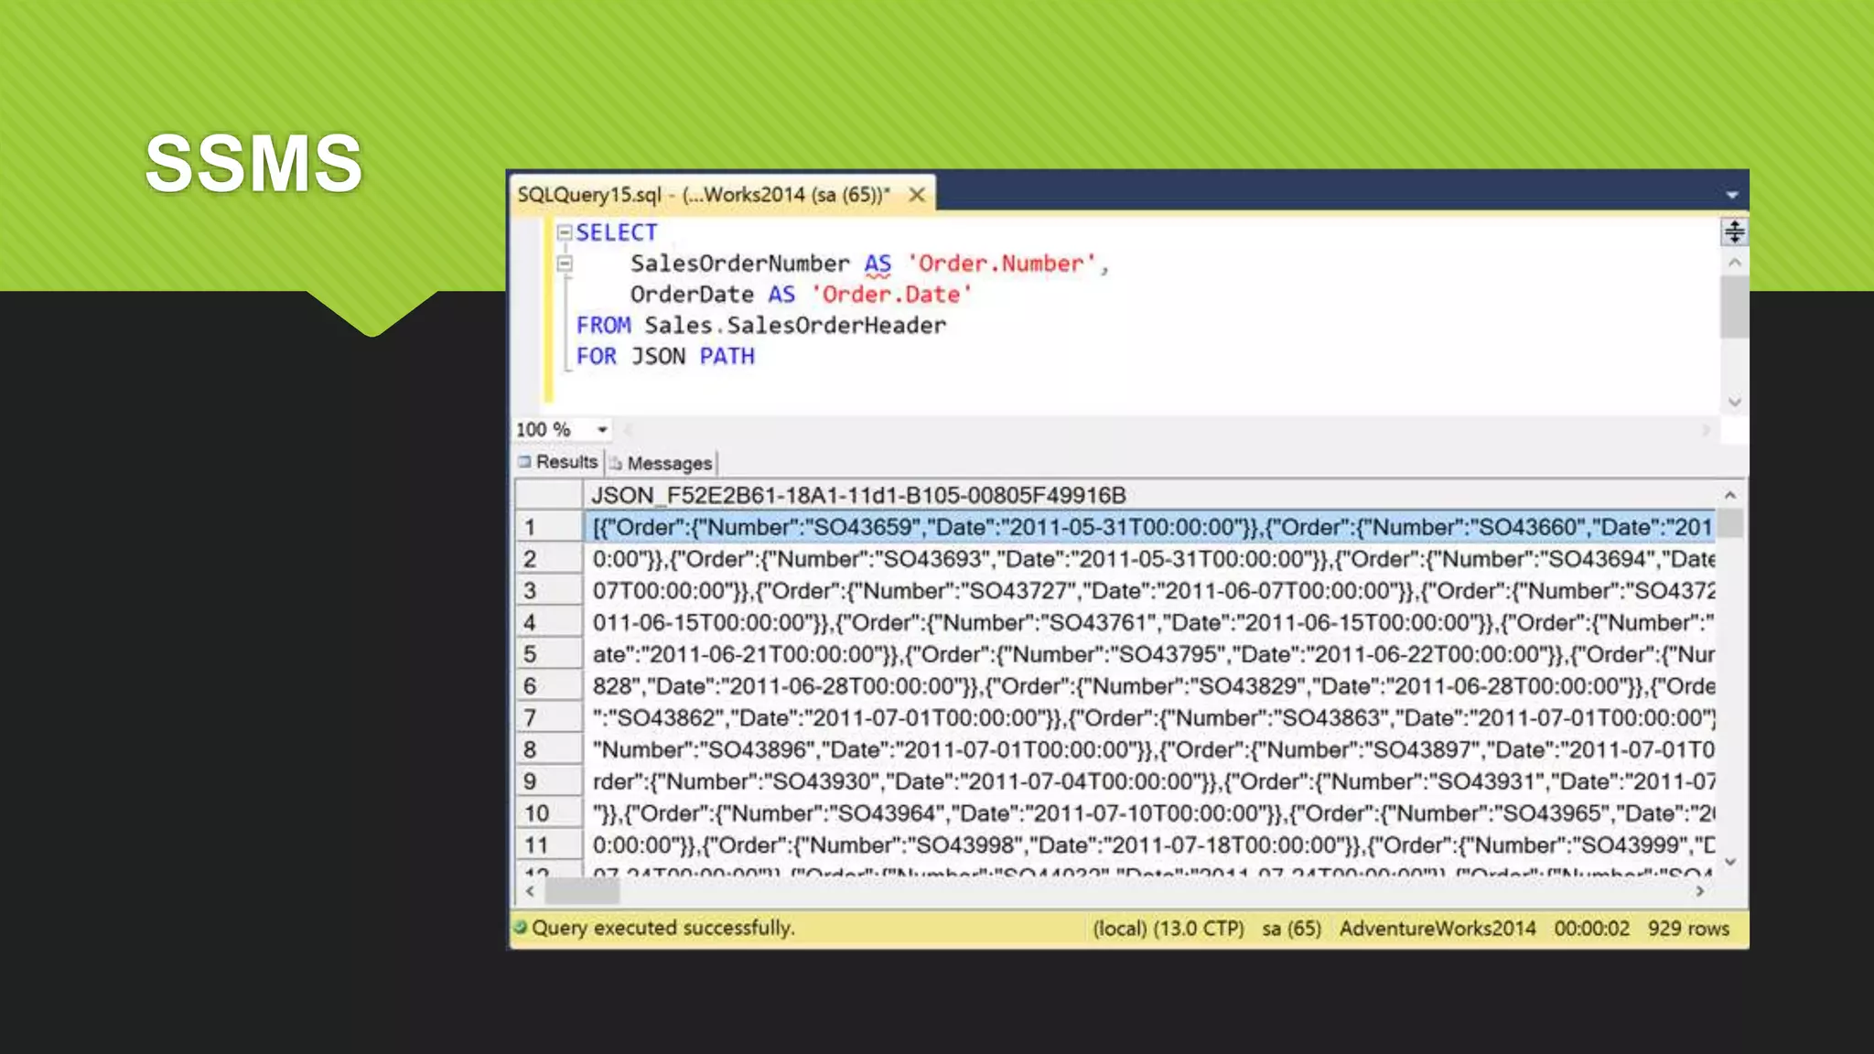Close the SQLQuery15.sql tab
1874x1054 pixels.
pos(916,195)
